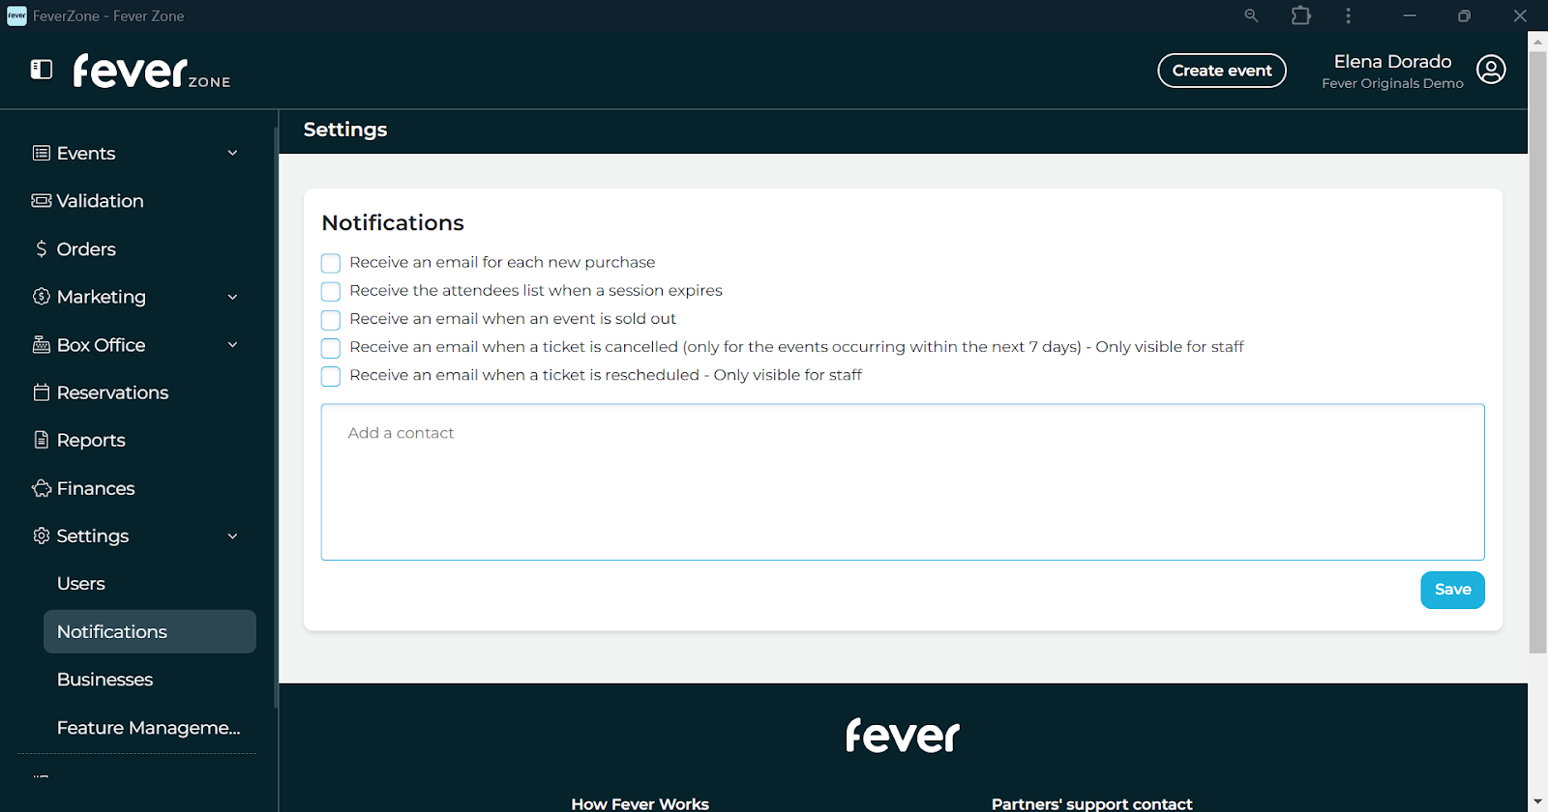Click the Box Office register icon

42,345
